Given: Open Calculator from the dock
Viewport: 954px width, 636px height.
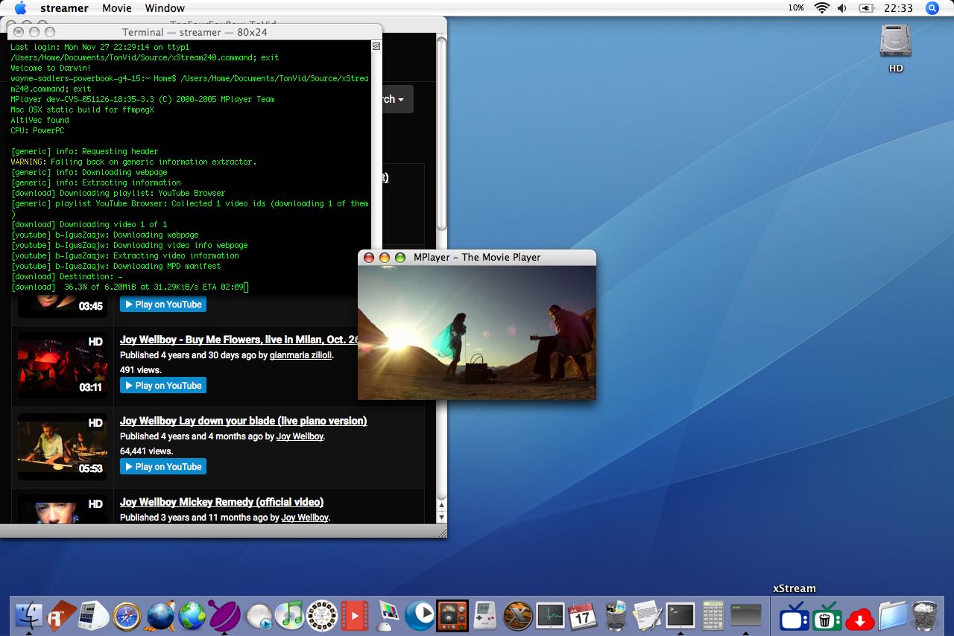Looking at the screenshot, I should tap(713, 615).
